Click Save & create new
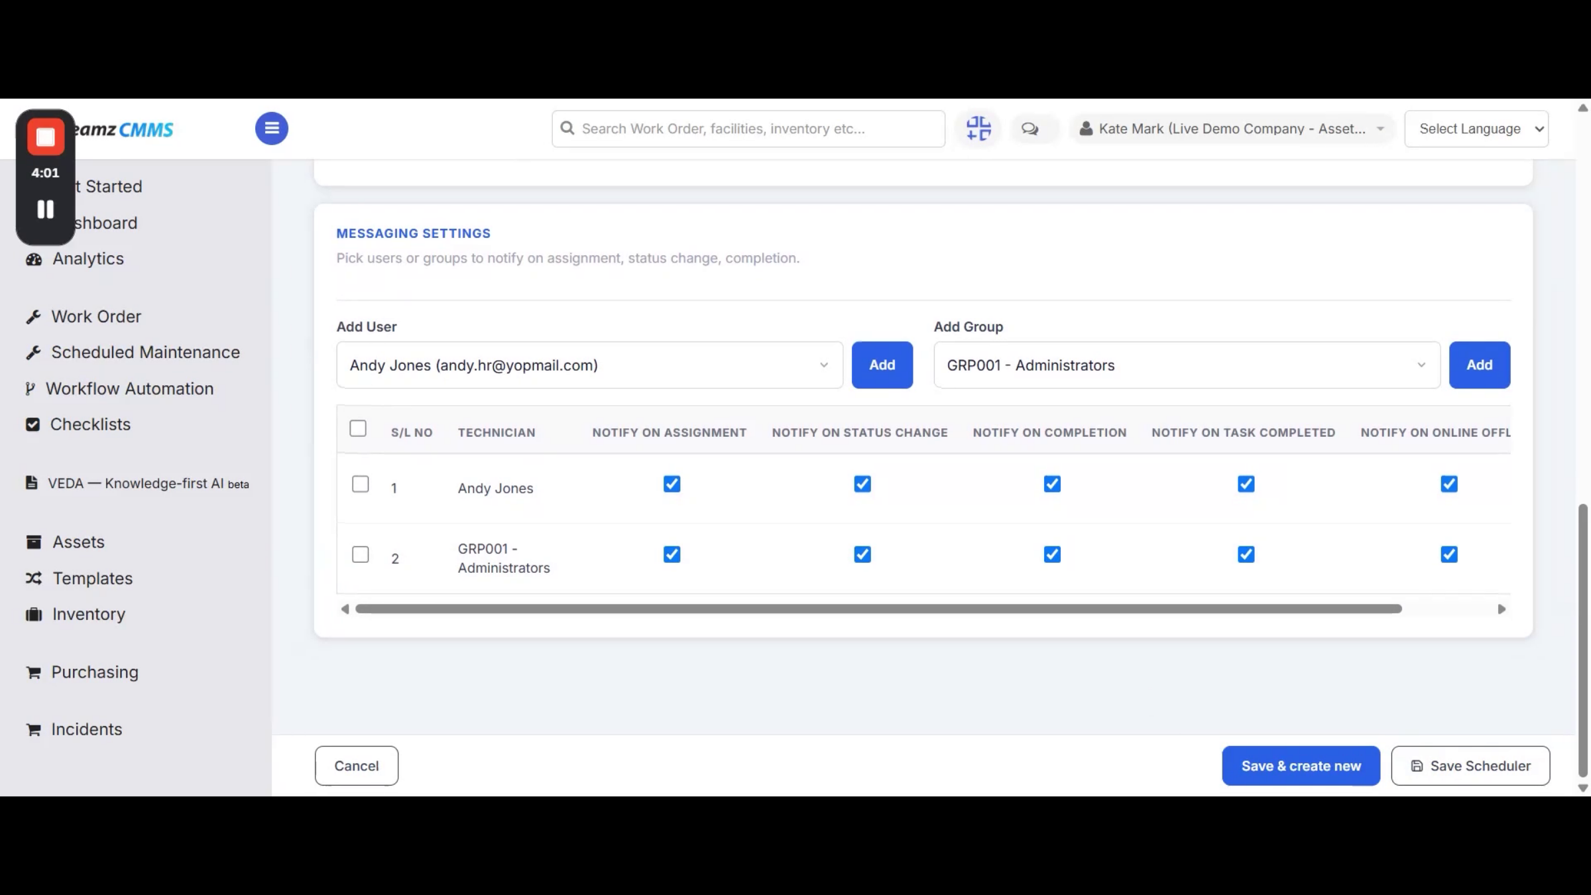This screenshot has width=1591, height=895. pos(1301,766)
